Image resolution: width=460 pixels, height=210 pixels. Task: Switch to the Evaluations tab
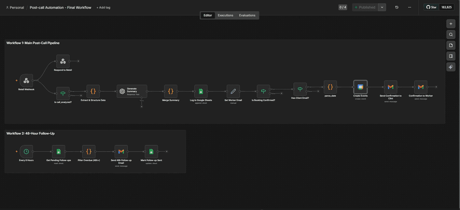pos(247,15)
